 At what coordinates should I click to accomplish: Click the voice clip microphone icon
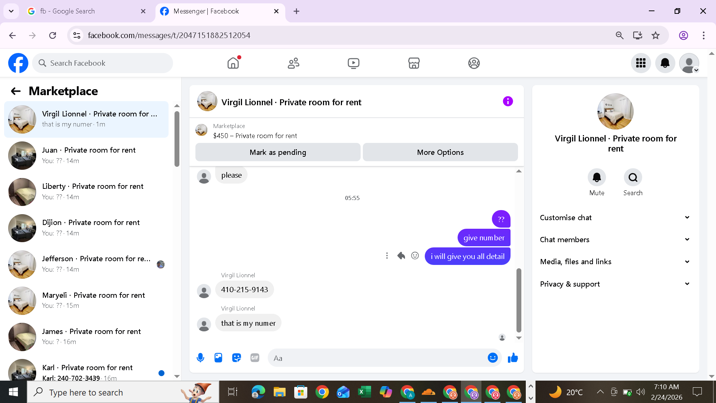[x=200, y=358]
